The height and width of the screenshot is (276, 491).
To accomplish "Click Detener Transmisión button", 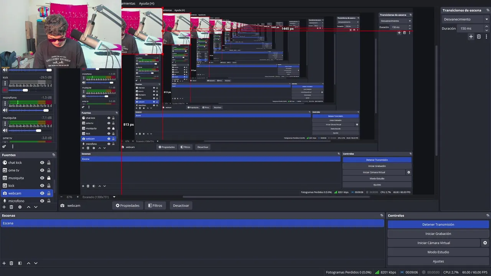I will [x=438, y=224].
